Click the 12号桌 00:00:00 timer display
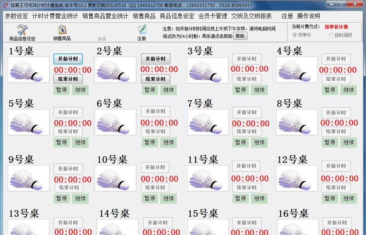 pos(340,178)
